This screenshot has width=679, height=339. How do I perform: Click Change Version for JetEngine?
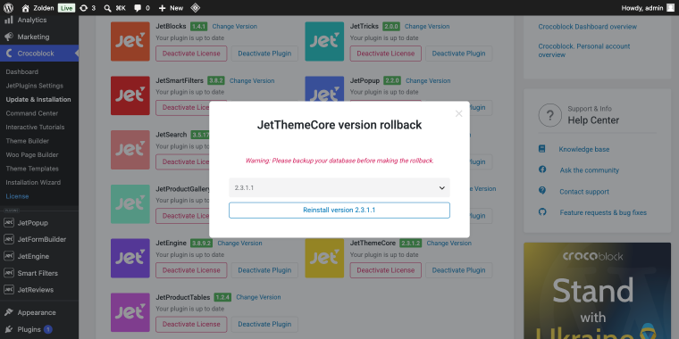(x=239, y=243)
